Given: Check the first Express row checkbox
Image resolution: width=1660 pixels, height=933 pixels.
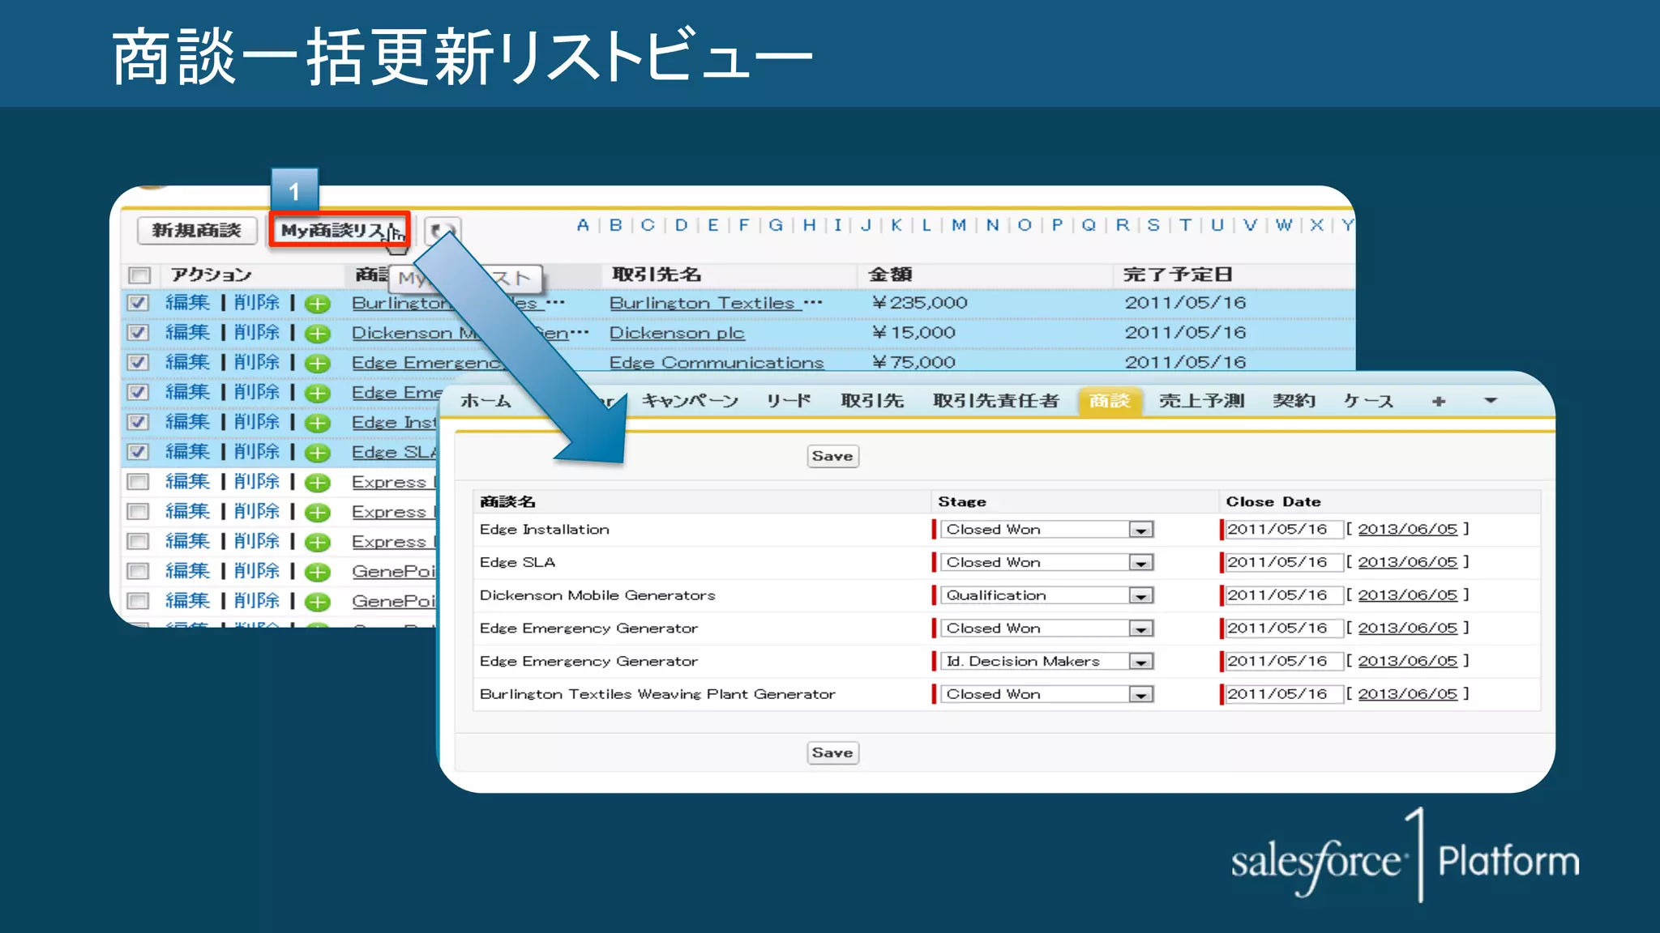Looking at the screenshot, I should point(139,482).
